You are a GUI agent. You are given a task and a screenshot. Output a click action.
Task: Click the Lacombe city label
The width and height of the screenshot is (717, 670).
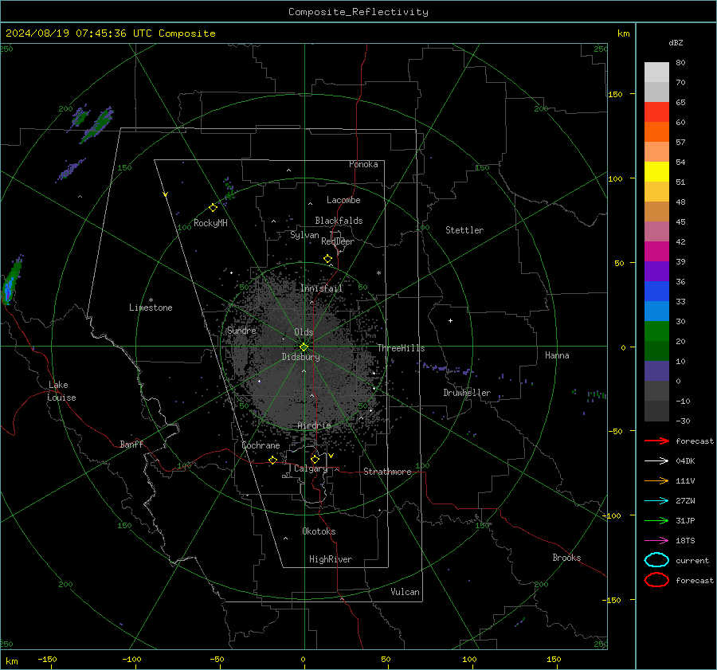click(x=343, y=200)
